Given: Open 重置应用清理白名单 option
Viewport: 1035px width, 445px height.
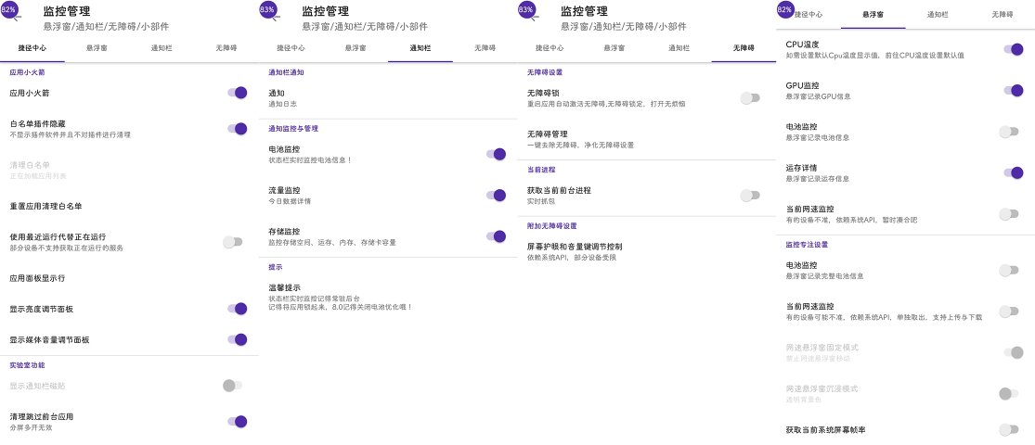Looking at the screenshot, I should 129,206.
